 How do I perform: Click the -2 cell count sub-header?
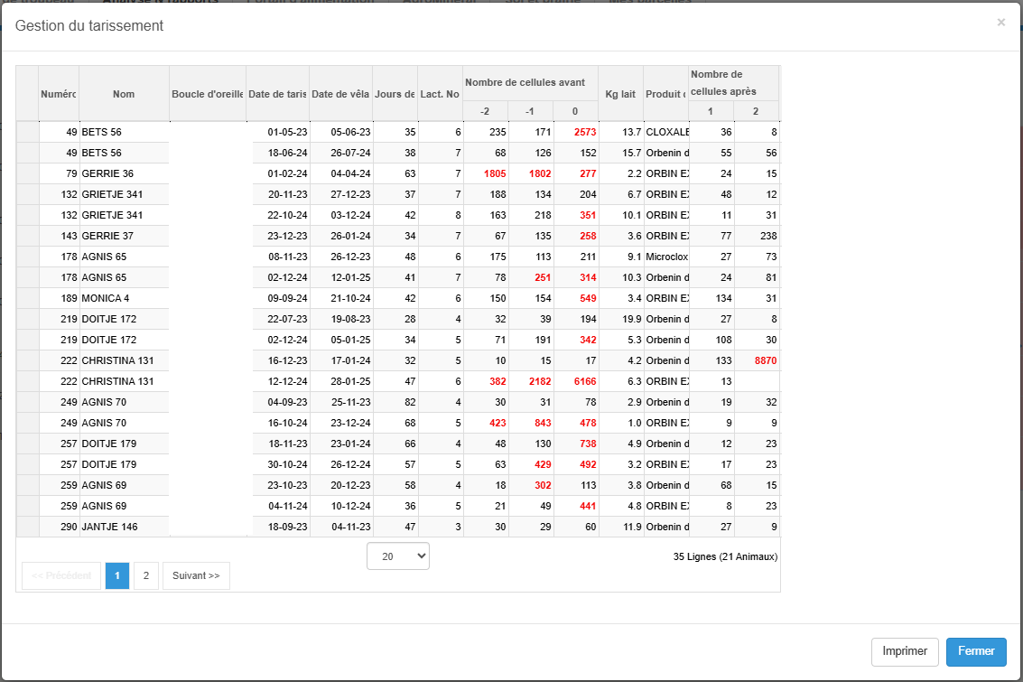[485, 111]
